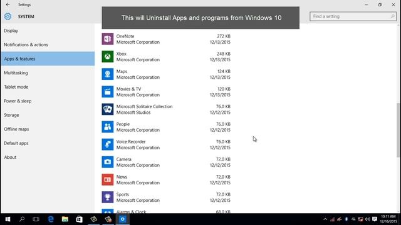Click the OneNote app icon
The image size is (401, 225).
[x=107, y=39]
